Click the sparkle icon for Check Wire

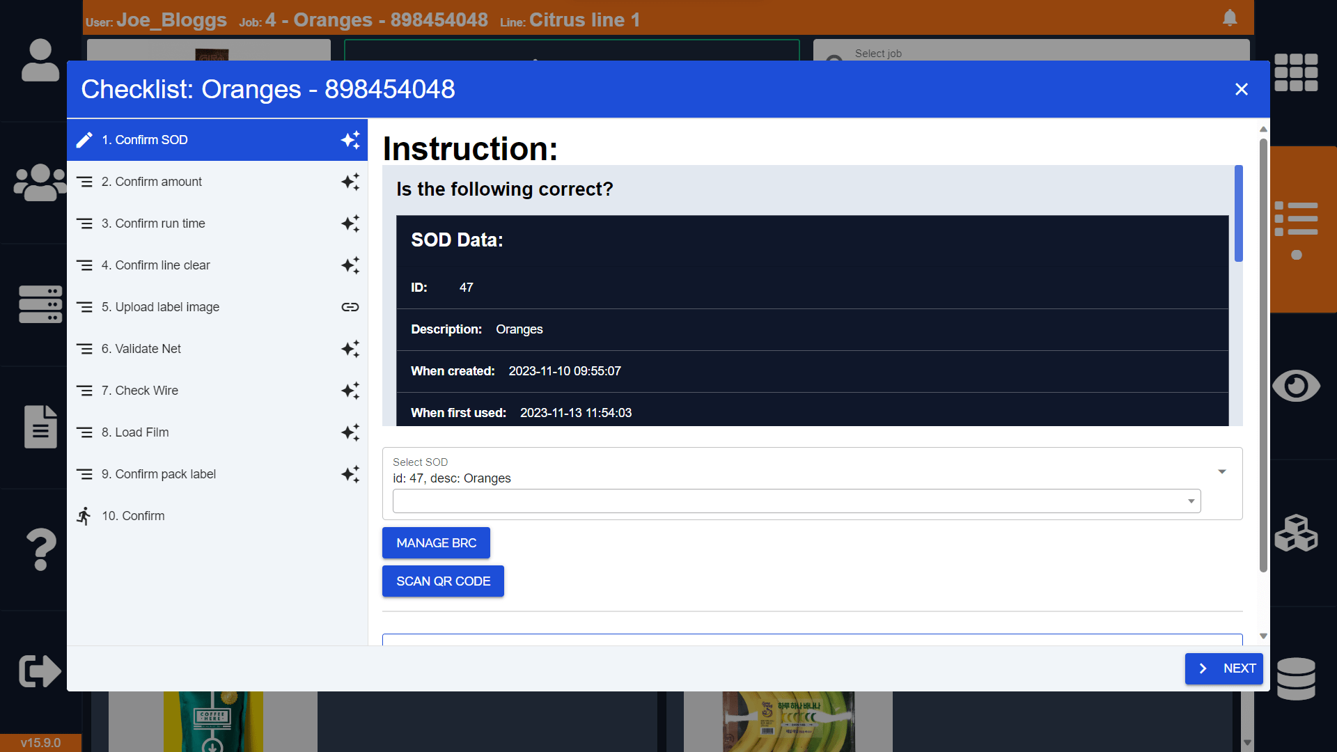click(350, 391)
